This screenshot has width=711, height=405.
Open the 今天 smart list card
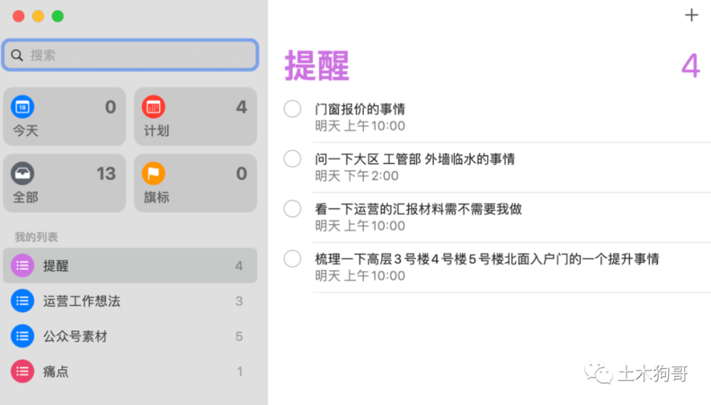pyautogui.click(x=65, y=117)
